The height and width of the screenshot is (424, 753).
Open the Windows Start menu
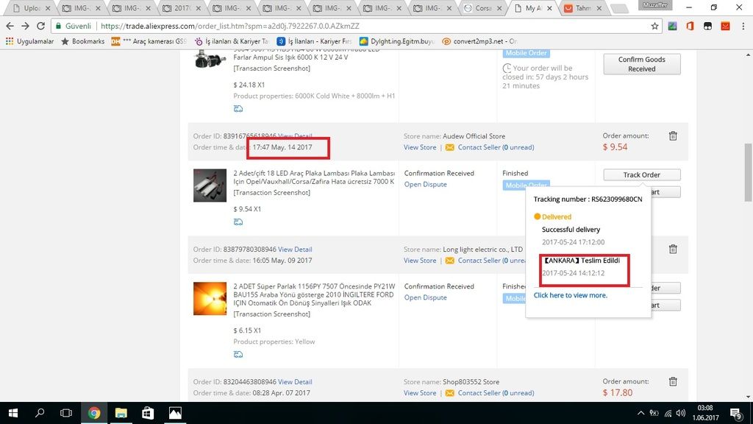[x=13, y=413]
